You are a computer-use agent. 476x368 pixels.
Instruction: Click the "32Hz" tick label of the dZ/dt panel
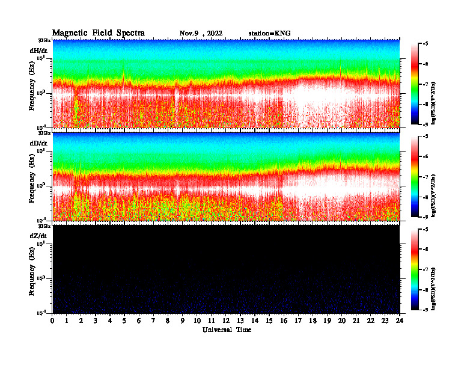click(x=44, y=226)
